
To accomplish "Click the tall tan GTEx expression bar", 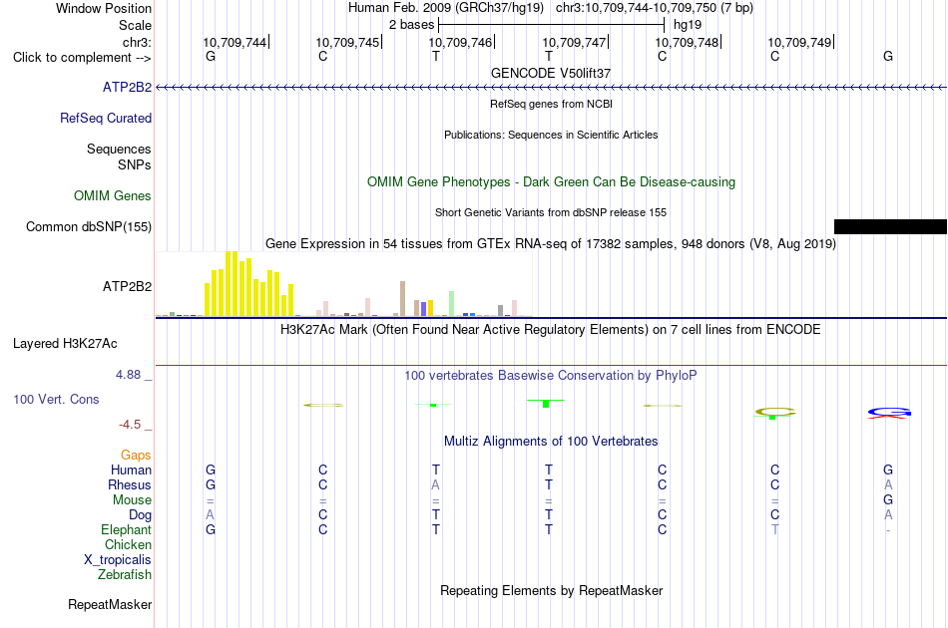I will tap(403, 298).
